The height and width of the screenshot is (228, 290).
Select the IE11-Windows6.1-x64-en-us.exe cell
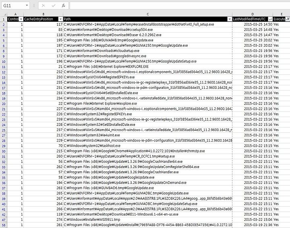(x=147, y=214)
